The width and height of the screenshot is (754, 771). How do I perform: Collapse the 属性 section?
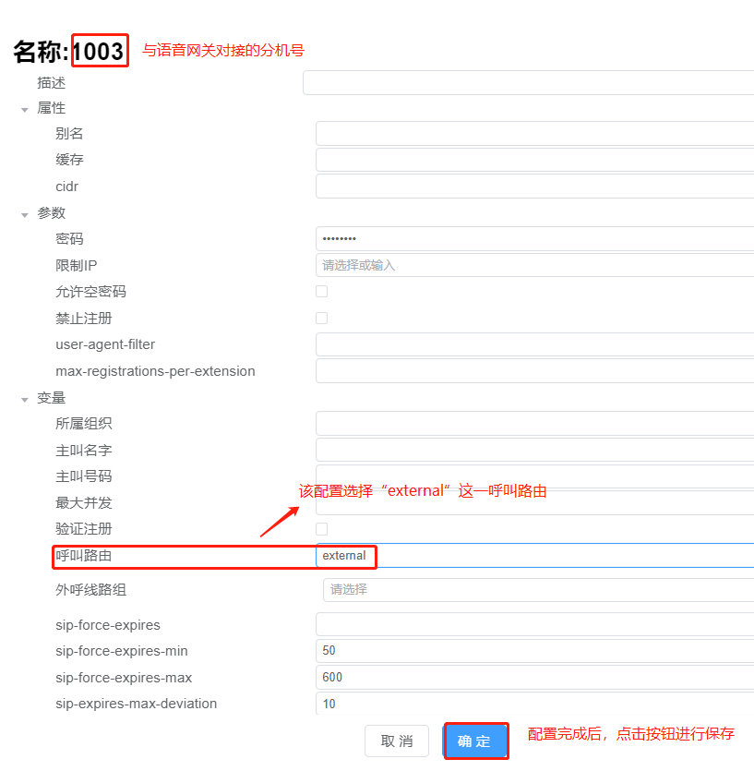[23, 108]
